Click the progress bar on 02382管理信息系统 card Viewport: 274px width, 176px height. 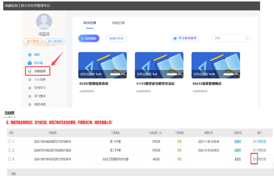(115, 74)
